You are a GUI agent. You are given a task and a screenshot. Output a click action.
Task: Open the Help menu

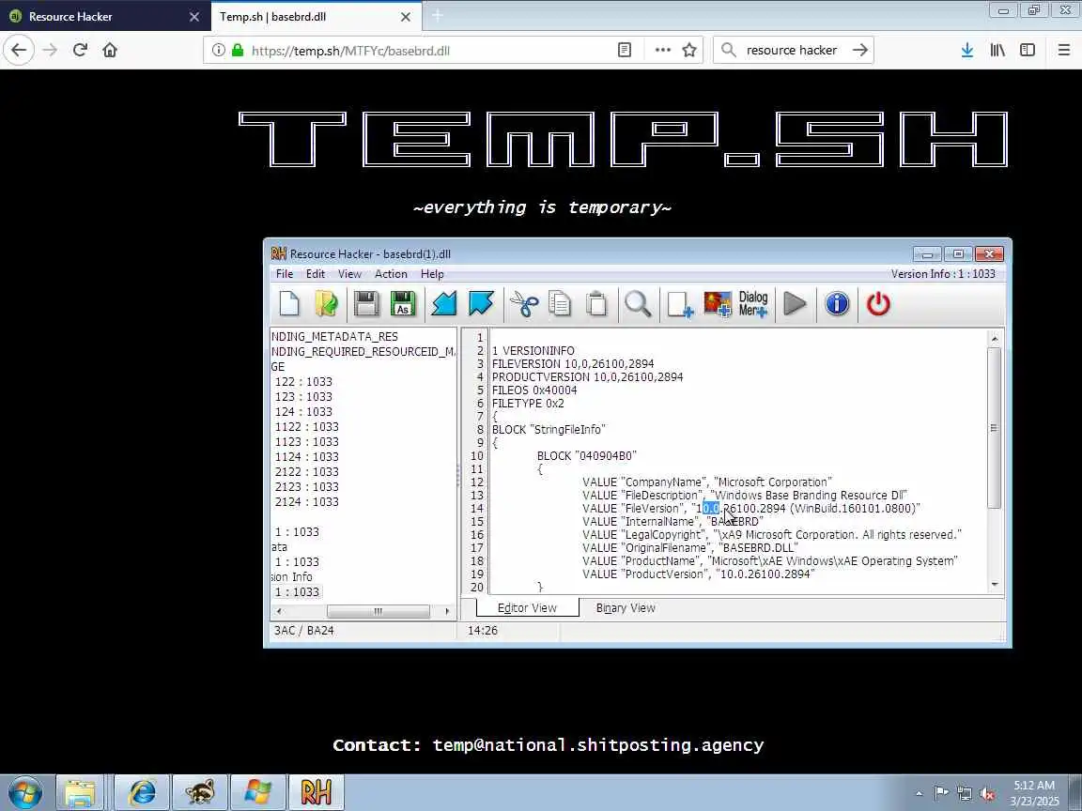432,274
